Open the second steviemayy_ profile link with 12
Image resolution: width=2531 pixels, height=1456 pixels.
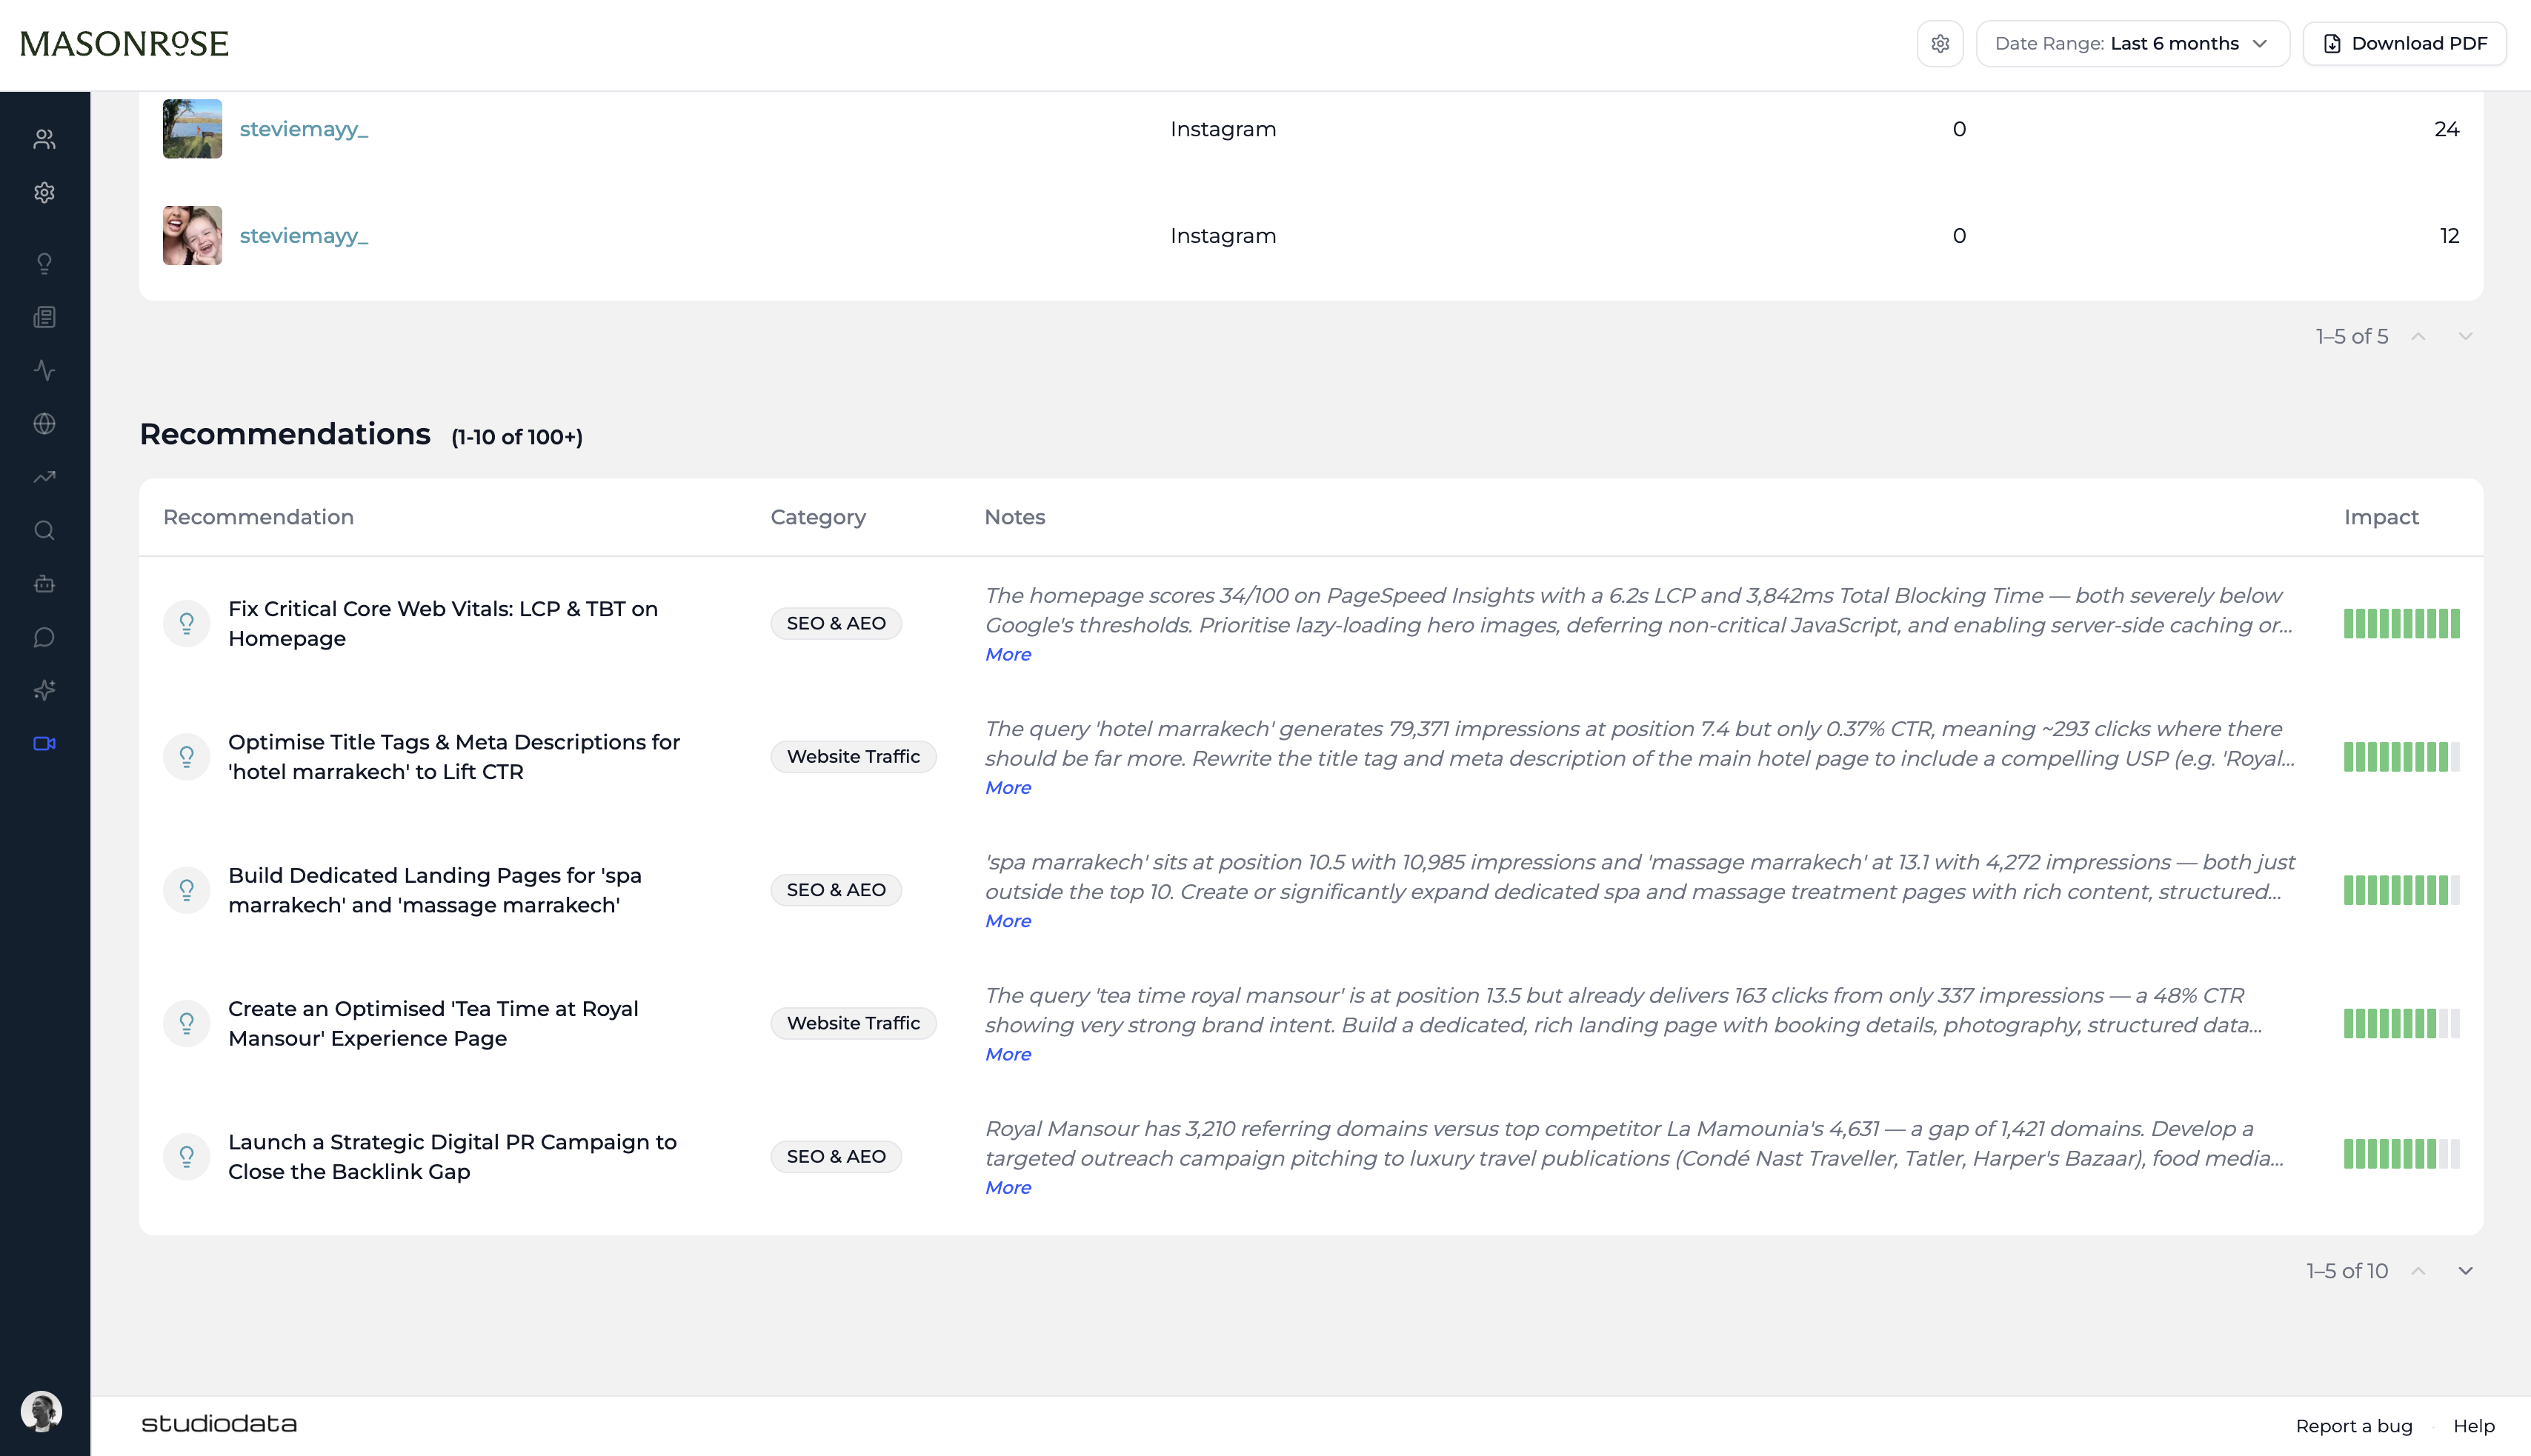point(303,236)
